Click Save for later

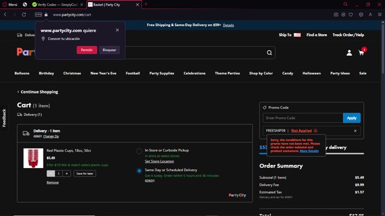pyautogui.click(x=85, y=173)
